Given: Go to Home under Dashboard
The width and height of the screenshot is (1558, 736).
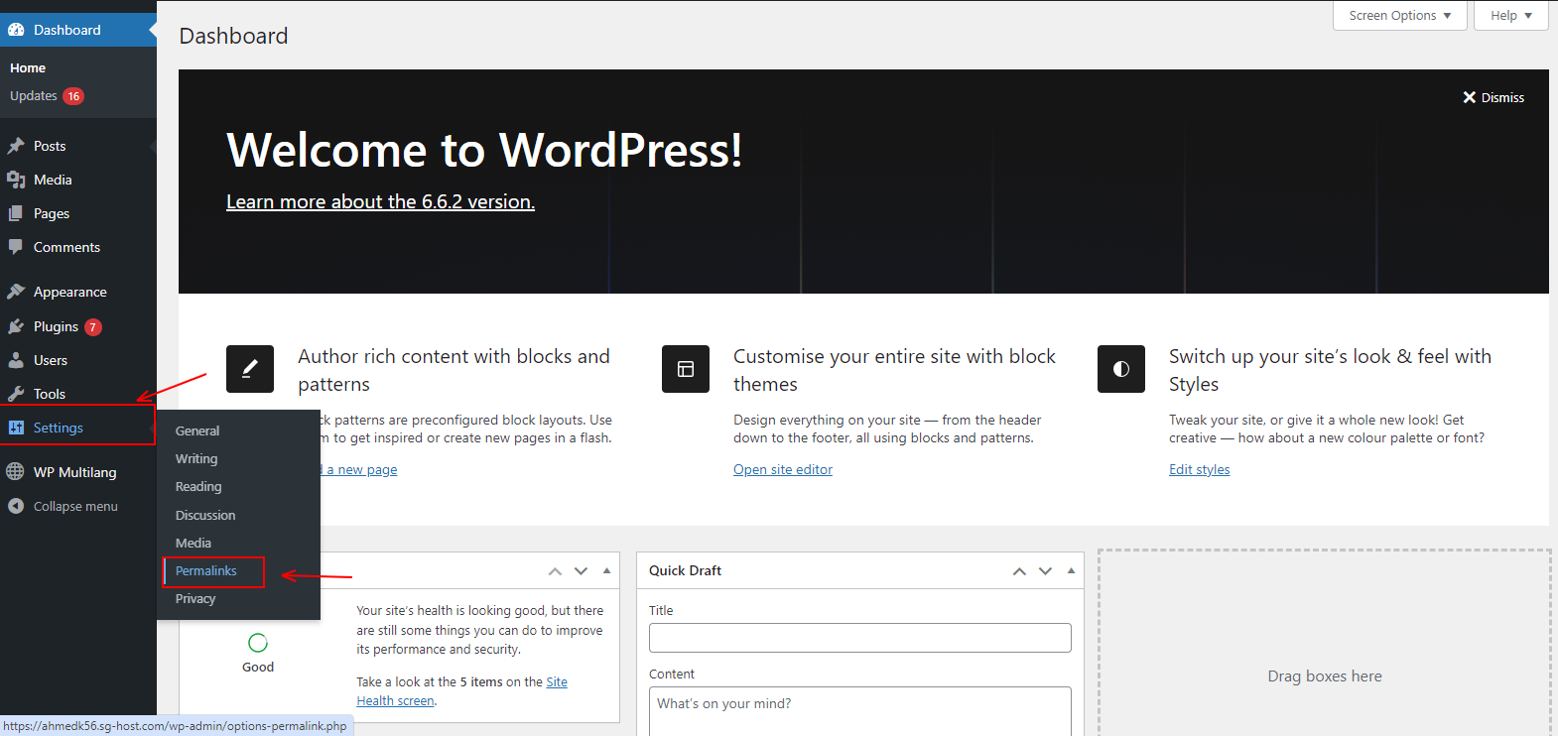Looking at the screenshot, I should 28,68.
